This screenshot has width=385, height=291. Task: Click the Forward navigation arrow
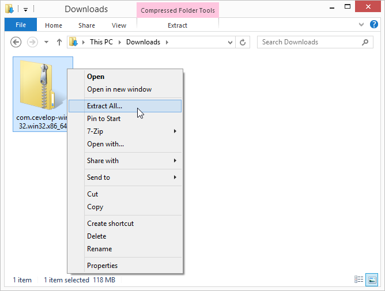pos(32,42)
